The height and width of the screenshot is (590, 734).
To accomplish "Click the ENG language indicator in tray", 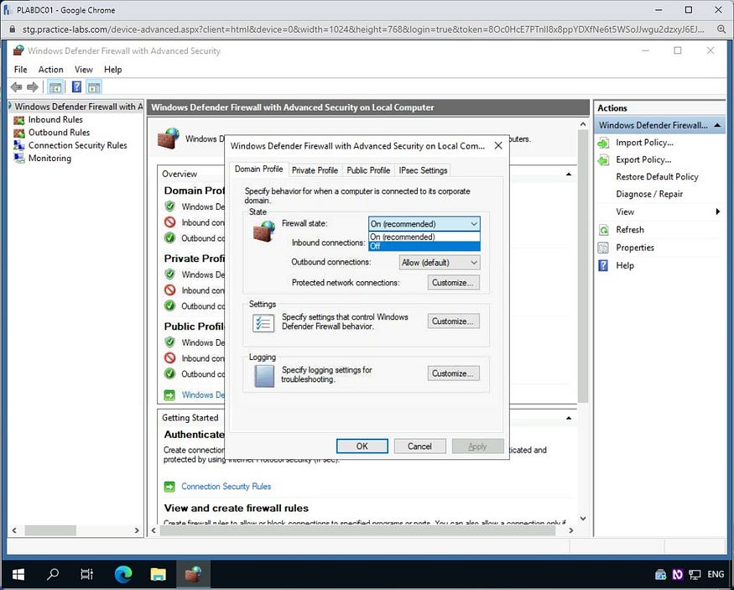I will tap(716, 574).
